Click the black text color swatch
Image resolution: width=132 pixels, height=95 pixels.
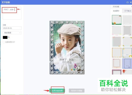5,37
